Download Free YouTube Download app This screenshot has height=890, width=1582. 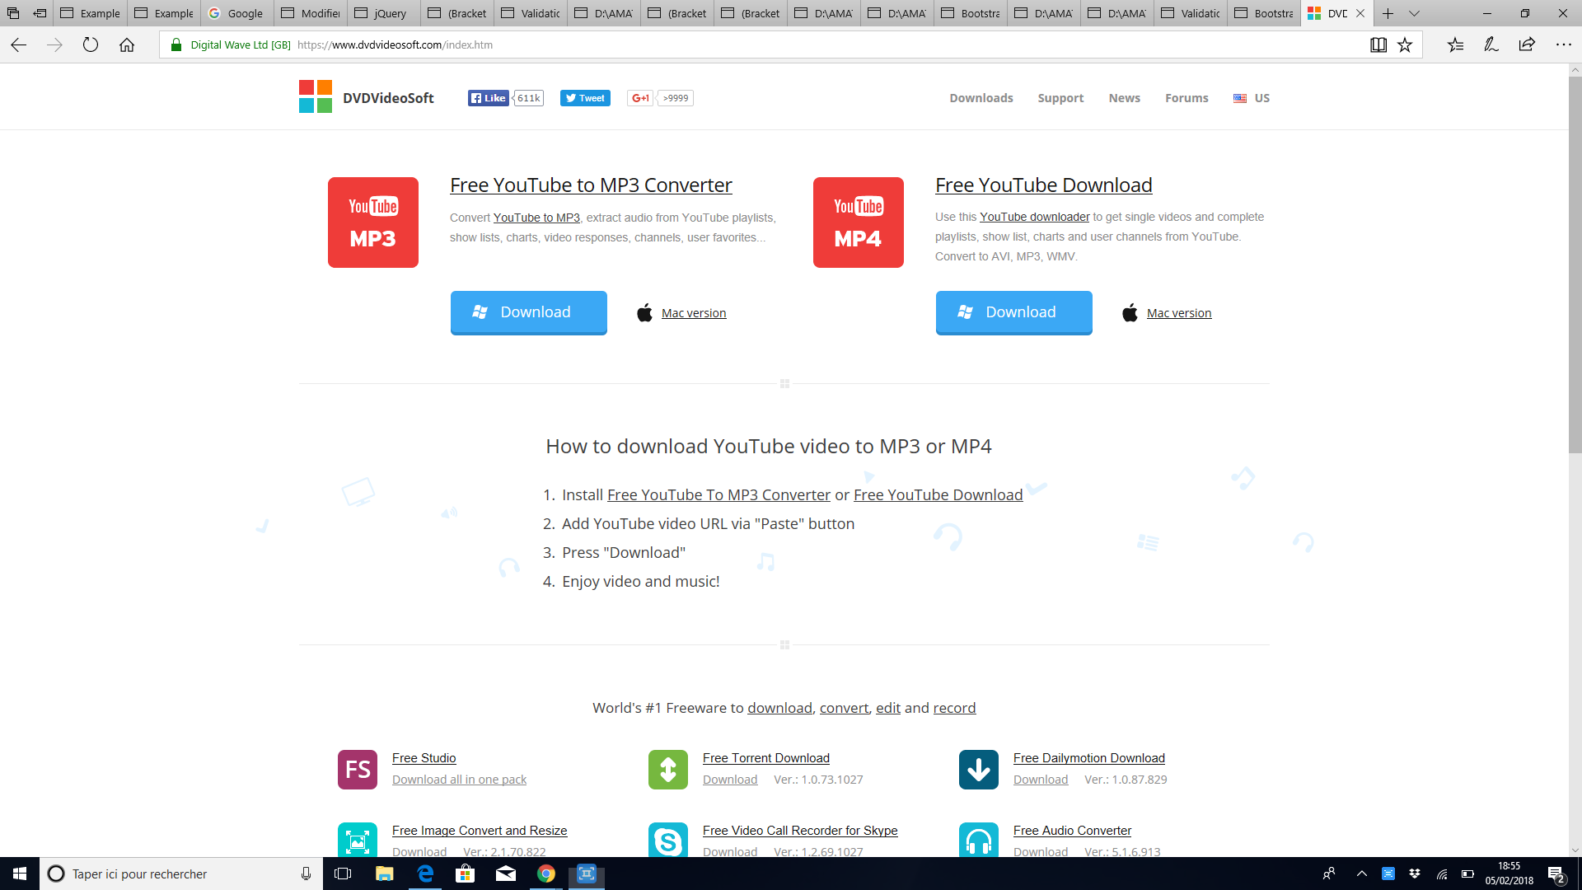(1014, 312)
